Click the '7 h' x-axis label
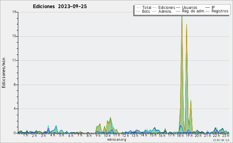 pyautogui.click(x=80, y=135)
